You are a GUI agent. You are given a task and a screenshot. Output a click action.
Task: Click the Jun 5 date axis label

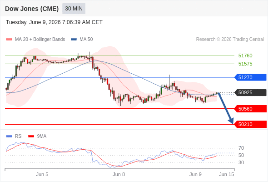(42, 174)
